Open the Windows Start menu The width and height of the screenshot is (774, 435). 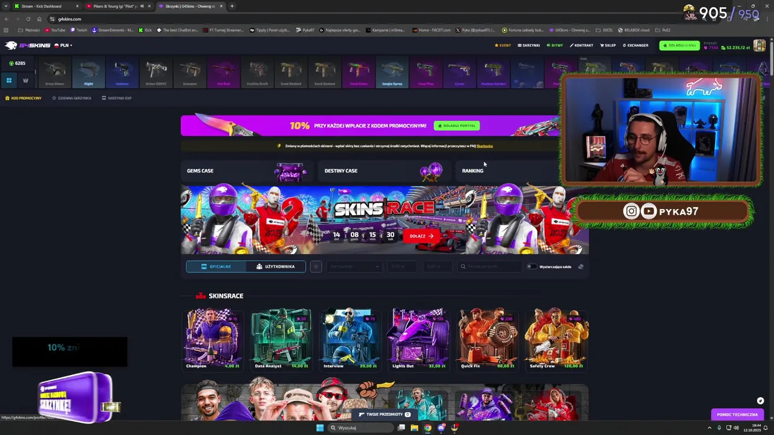(x=320, y=428)
